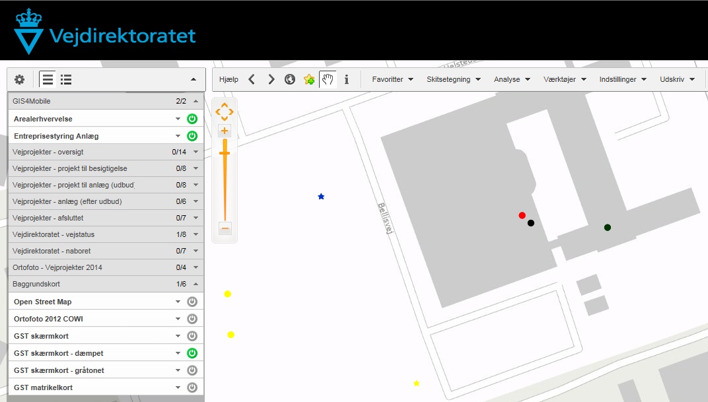Open the GST skærmkort - dæmpet dropdown arrow
The width and height of the screenshot is (708, 402).
[178, 353]
